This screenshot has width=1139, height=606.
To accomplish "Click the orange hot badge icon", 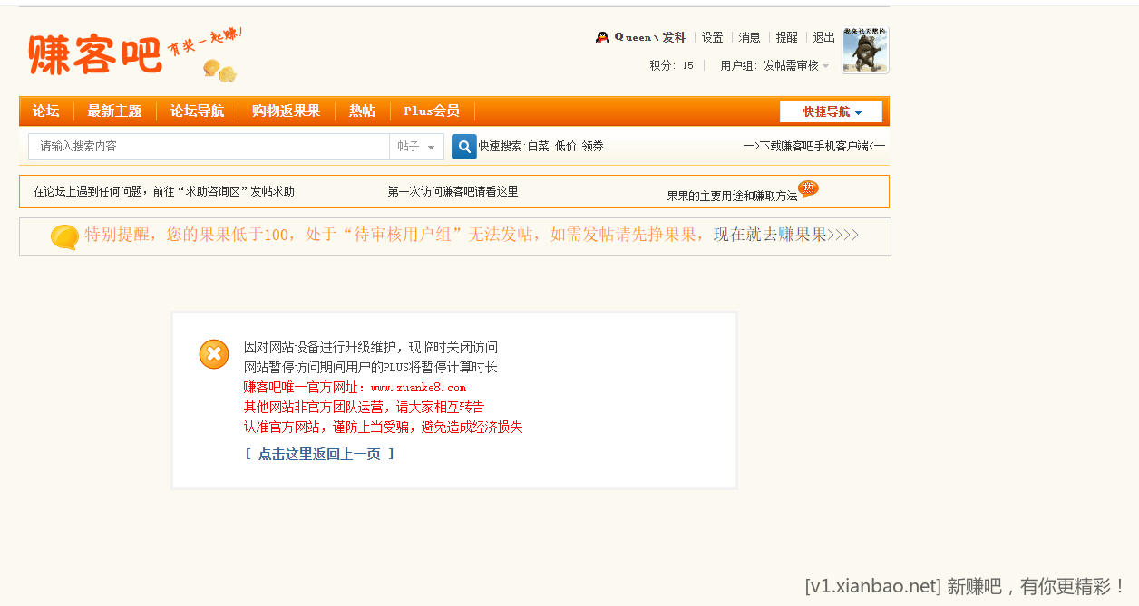I will (x=808, y=188).
